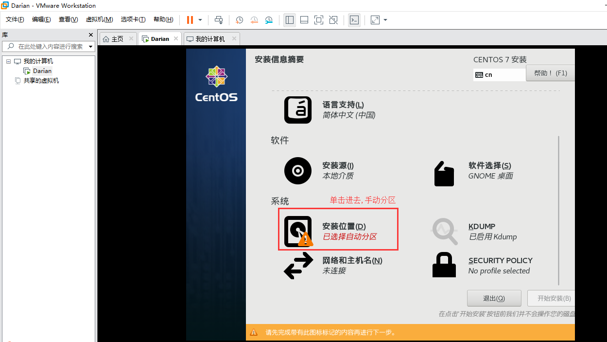This screenshot has width=607, height=342.
Task: Open the 编辑(E) menu
Action: (x=41, y=19)
